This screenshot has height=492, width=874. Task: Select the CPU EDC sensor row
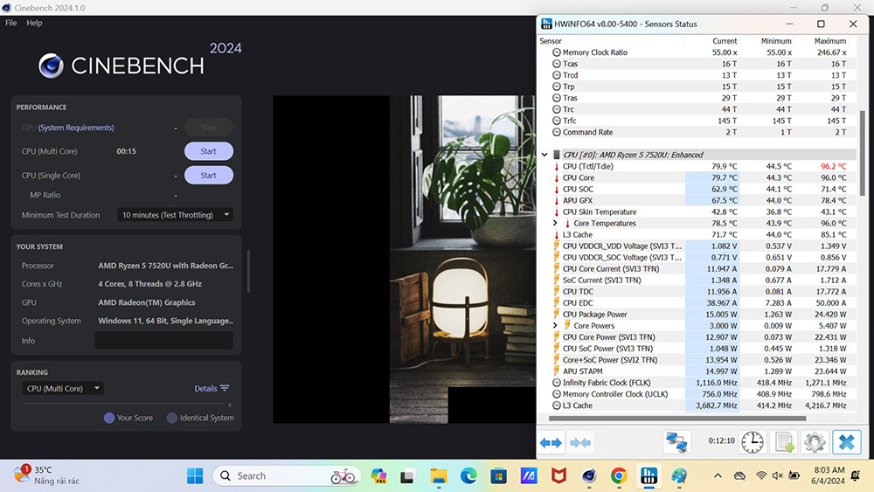click(x=697, y=303)
